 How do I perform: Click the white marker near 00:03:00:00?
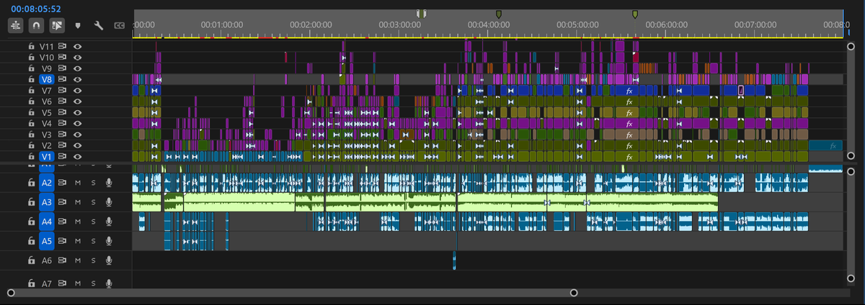(x=422, y=14)
